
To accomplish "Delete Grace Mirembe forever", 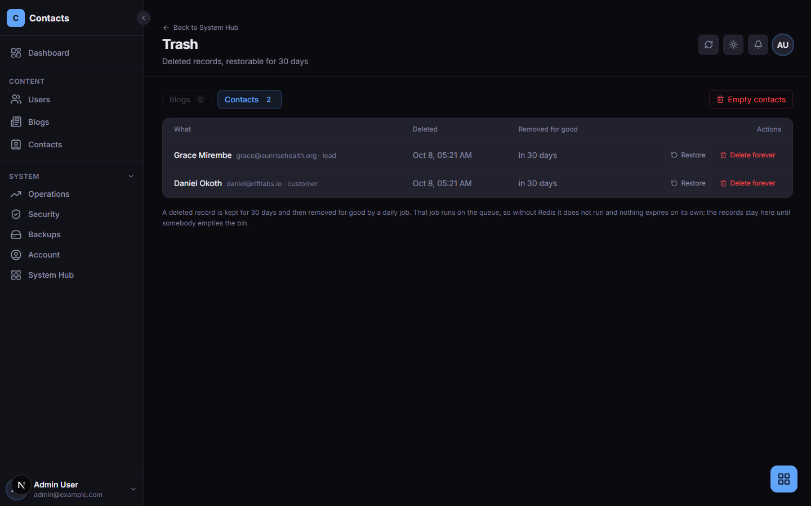I will pyautogui.click(x=748, y=155).
